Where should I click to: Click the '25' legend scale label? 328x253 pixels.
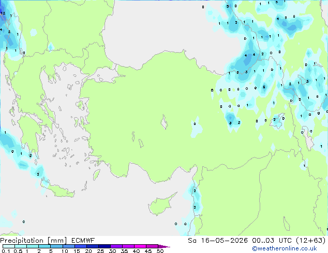pos(100,251)
